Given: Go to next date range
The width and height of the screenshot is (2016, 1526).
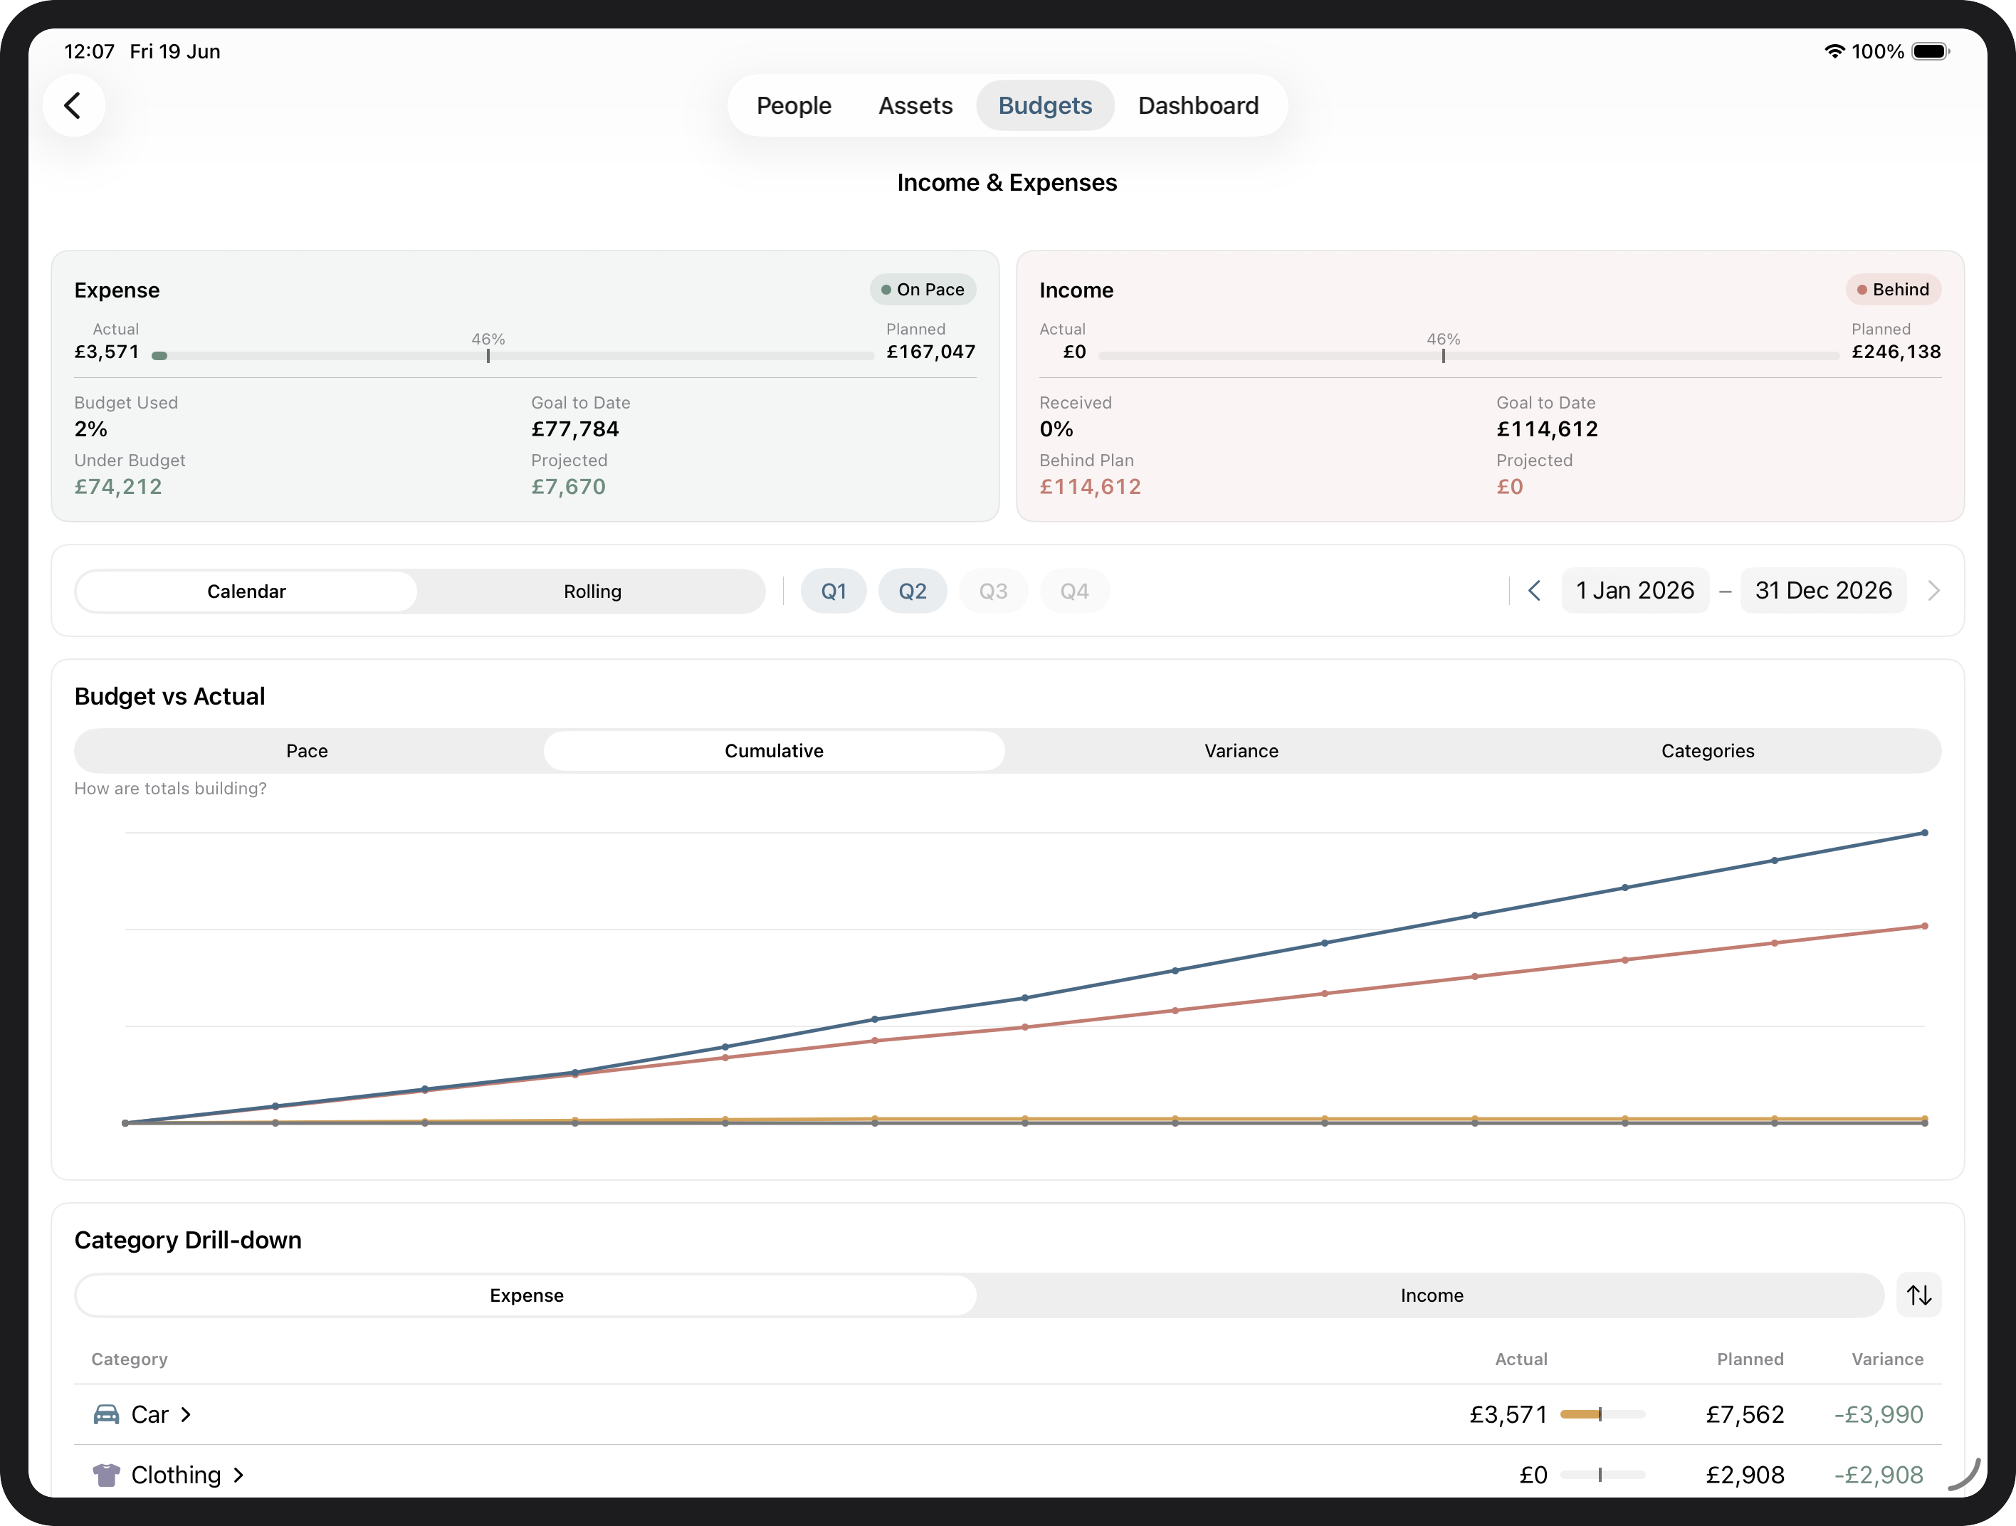Looking at the screenshot, I should 1933,591.
